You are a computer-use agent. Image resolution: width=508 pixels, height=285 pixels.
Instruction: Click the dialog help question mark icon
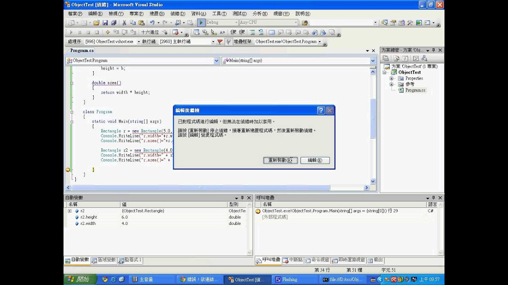tap(321, 110)
